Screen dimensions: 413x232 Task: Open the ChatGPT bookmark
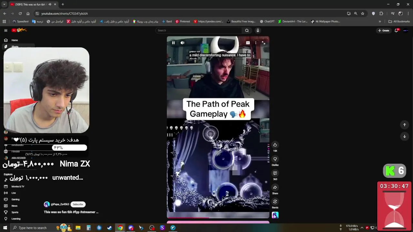267,22
